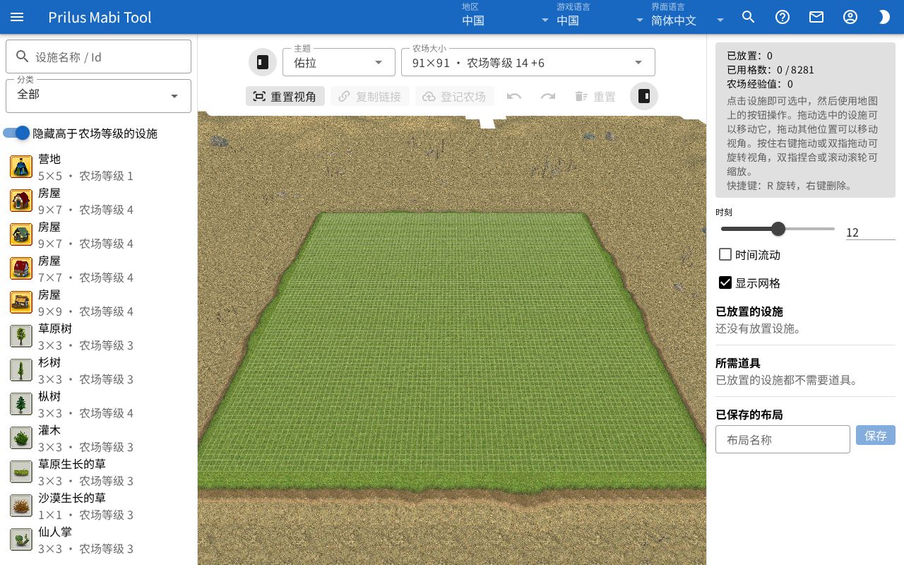The width and height of the screenshot is (904, 565).
Task: Click the 登记农场 button
Action: (x=455, y=96)
